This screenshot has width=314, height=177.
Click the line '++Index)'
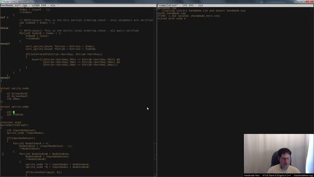(26, 12)
